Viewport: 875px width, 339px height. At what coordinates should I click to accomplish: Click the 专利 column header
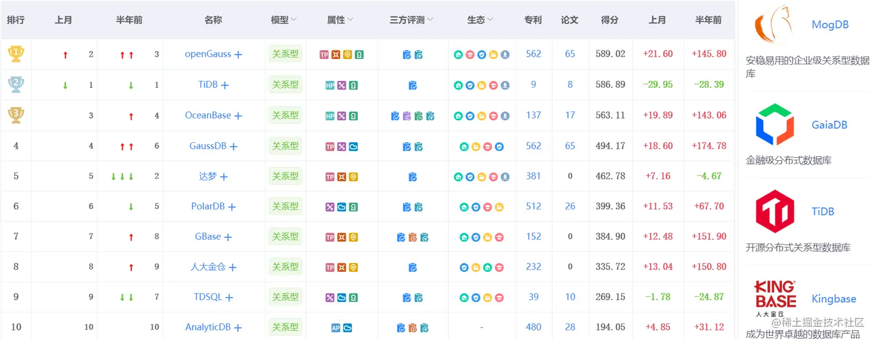(533, 20)
